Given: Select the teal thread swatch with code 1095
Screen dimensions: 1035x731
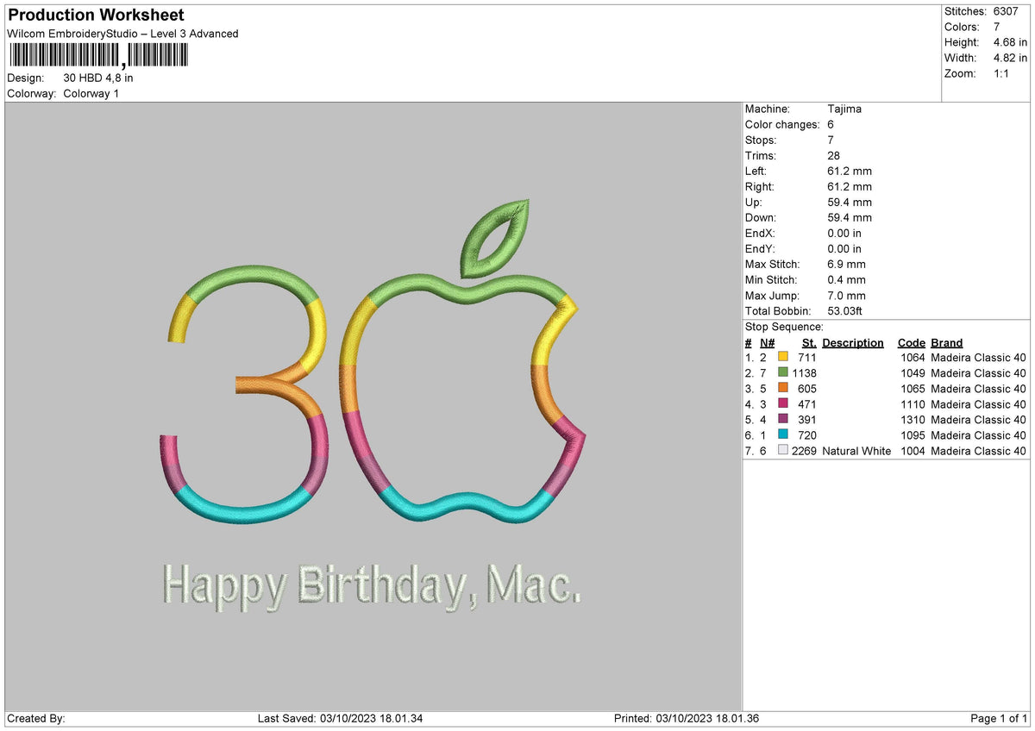Looking at the screenshot, I should 783,435.
